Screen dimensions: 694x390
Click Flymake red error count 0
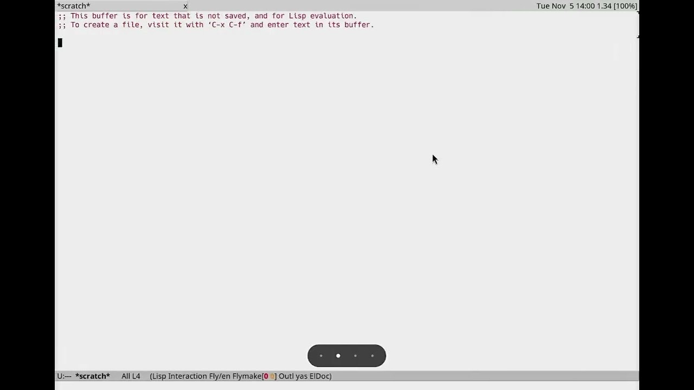(x=266, y=376)
